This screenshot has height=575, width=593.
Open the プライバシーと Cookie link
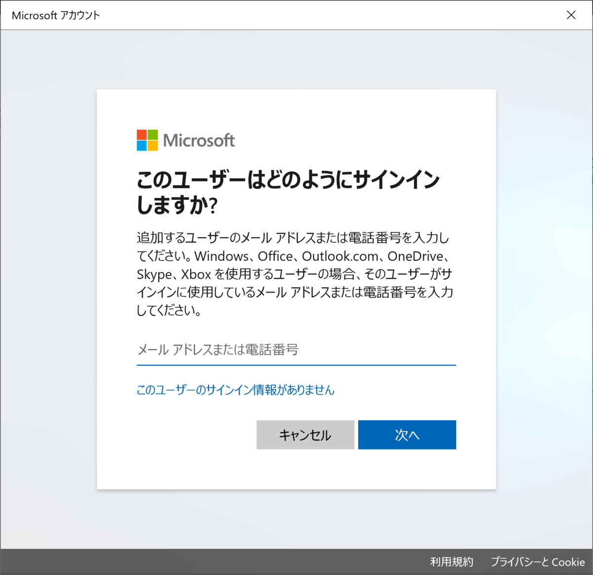click(x=538, y=562)
